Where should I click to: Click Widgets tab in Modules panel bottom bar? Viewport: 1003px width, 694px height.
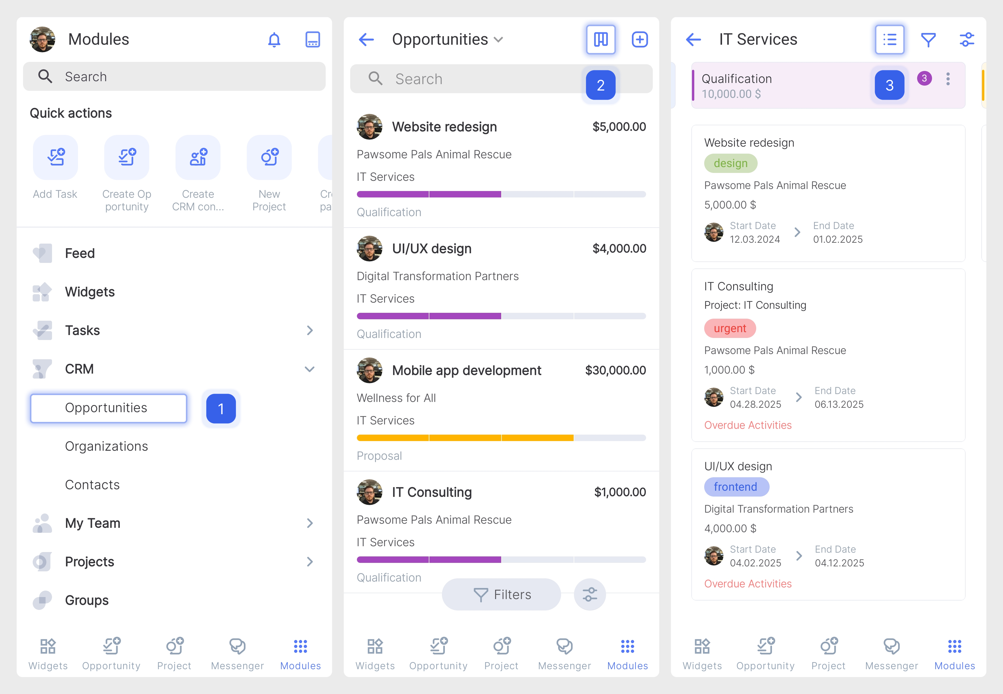(x=48, y=654)
